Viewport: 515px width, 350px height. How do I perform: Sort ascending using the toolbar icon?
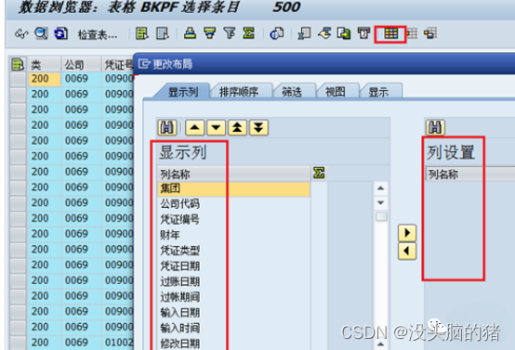pos(190,33)
